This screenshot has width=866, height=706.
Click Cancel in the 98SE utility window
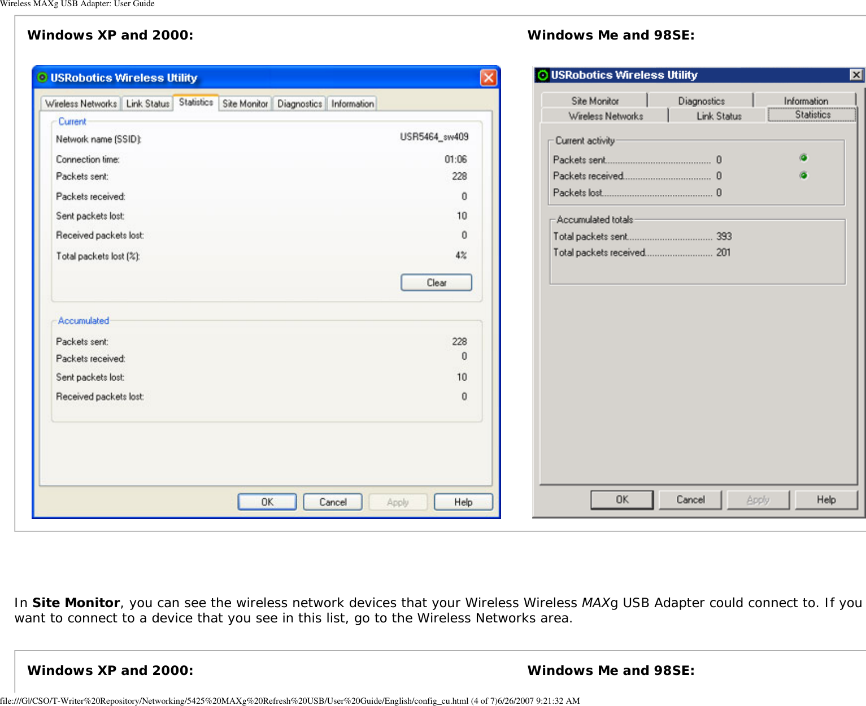click(x=690, y=500)
